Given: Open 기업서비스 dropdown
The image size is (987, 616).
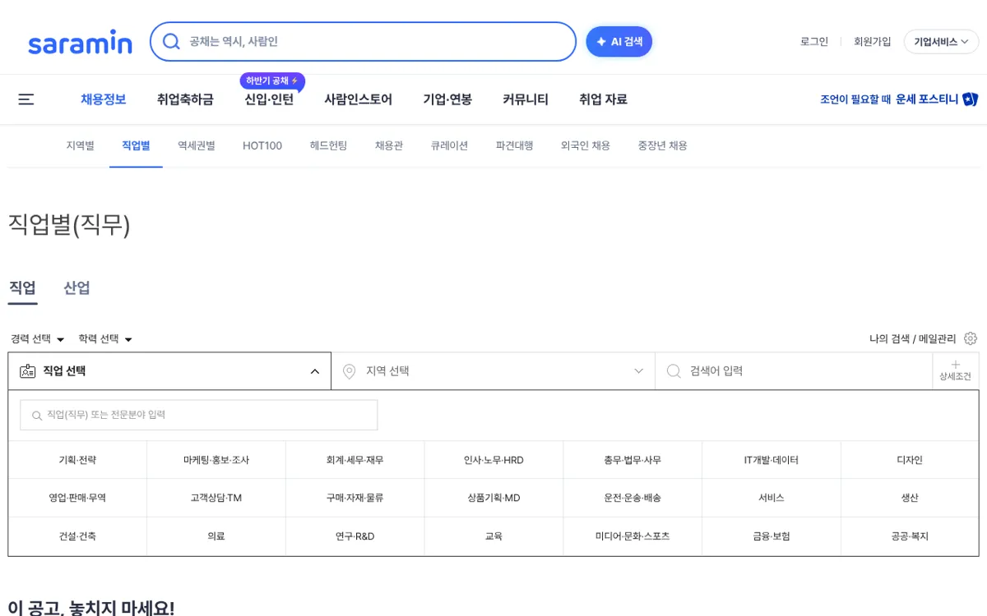Looking at the screenshot, I should pos(941,42).
